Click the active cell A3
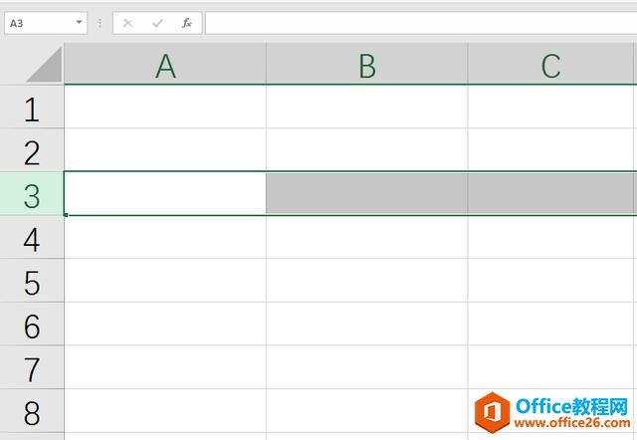637x440 pixels. [x=165, y=193]
